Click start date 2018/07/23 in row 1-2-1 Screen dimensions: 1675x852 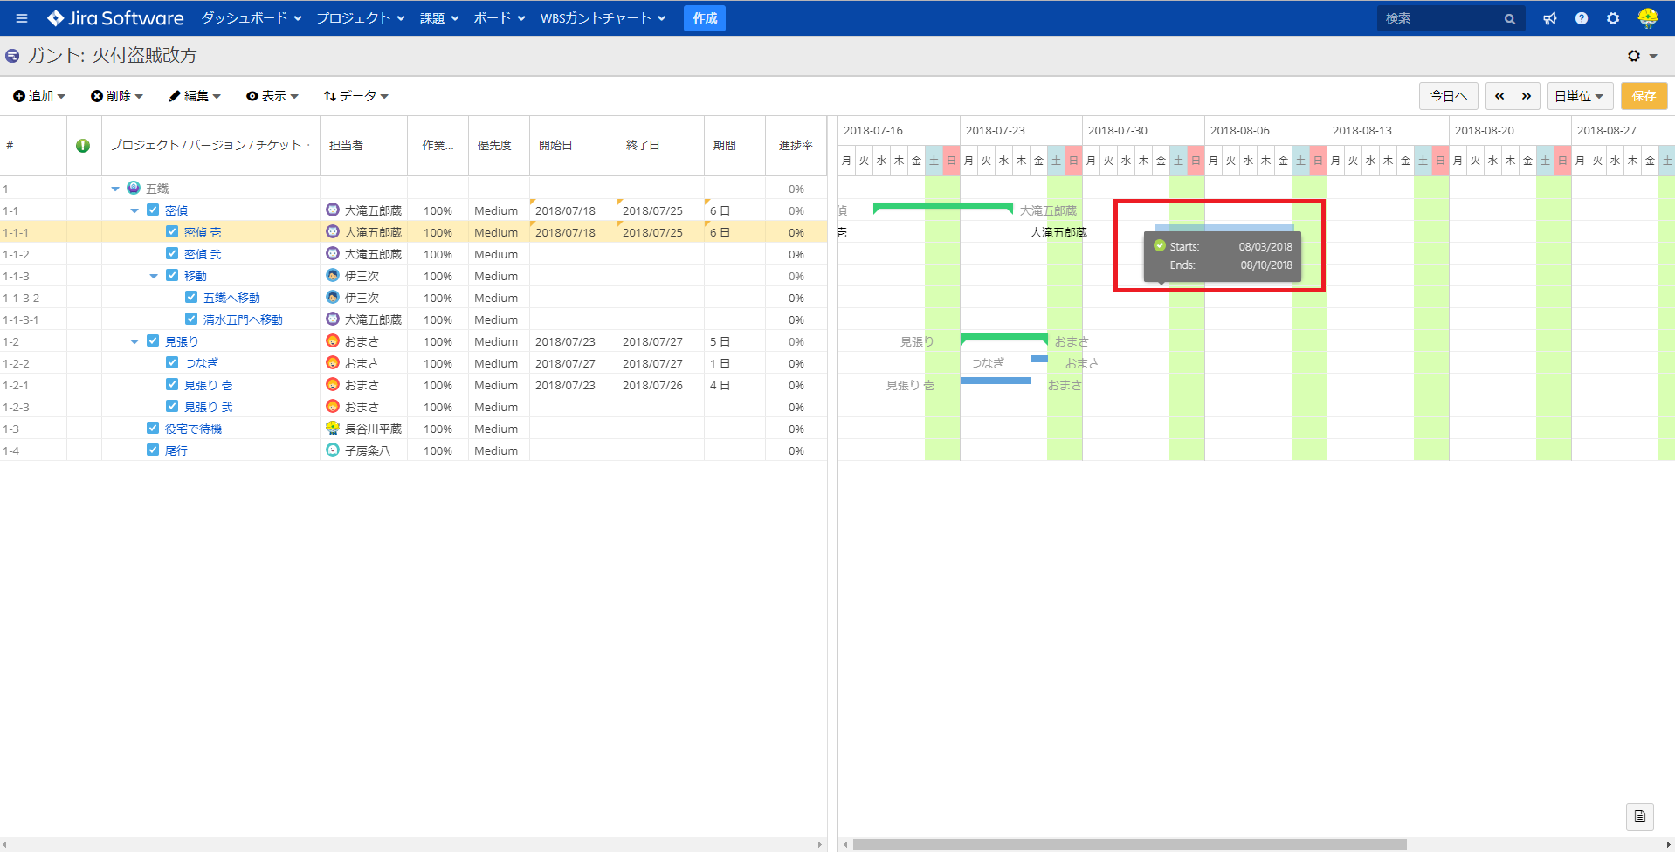point(565,385)
